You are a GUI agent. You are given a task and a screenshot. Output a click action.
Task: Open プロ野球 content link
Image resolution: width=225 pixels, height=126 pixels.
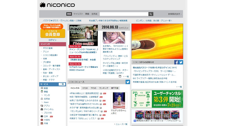(x=47, y=62)
